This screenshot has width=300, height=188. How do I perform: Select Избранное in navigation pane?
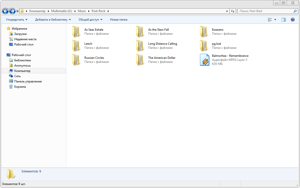pyautogui.click(x=19, y=28)
